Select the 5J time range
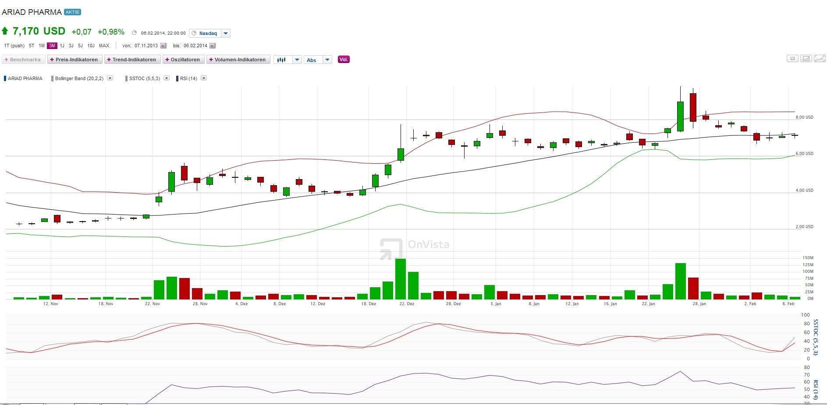 (x=80, y=46)
